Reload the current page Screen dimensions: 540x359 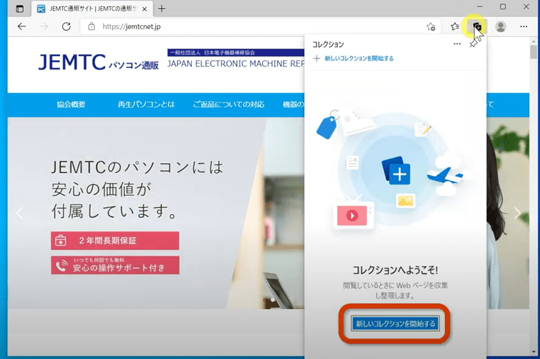tap(66, 26)
